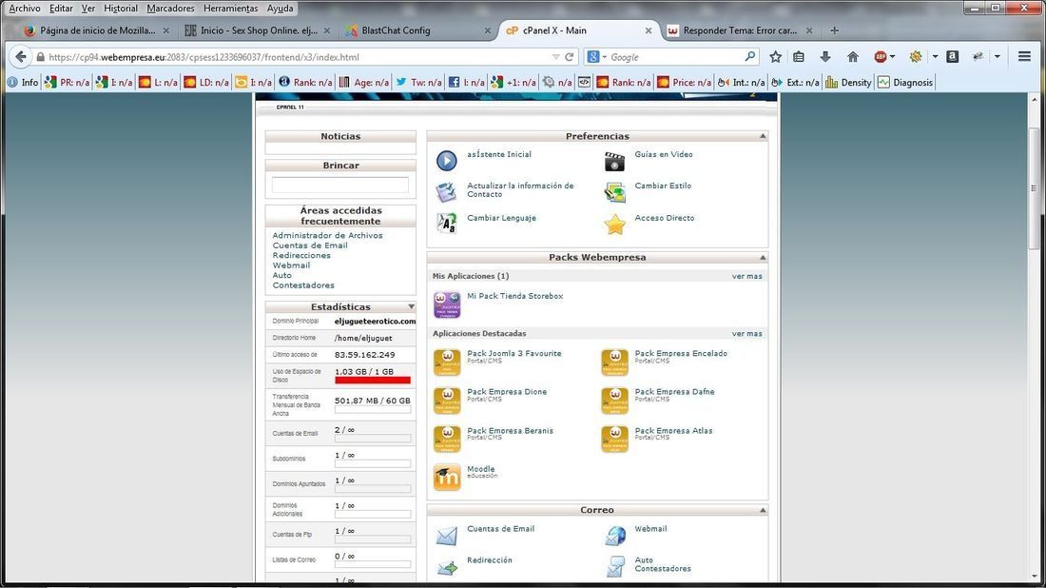Click ver mas next to Mis Aplicaciones
This screenshot has height=588, width=1046.
[747, 276]
